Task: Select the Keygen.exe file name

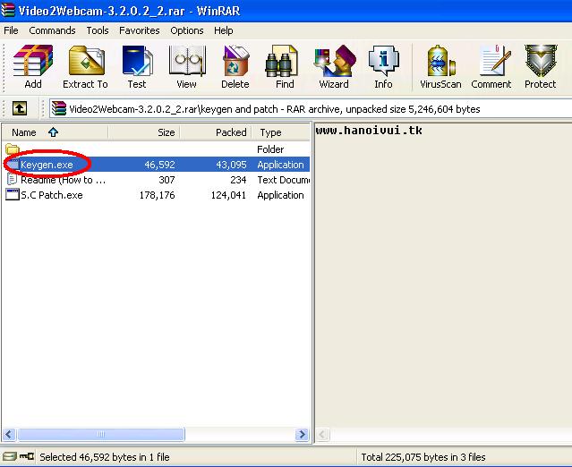Action: (x=47, y=165)
